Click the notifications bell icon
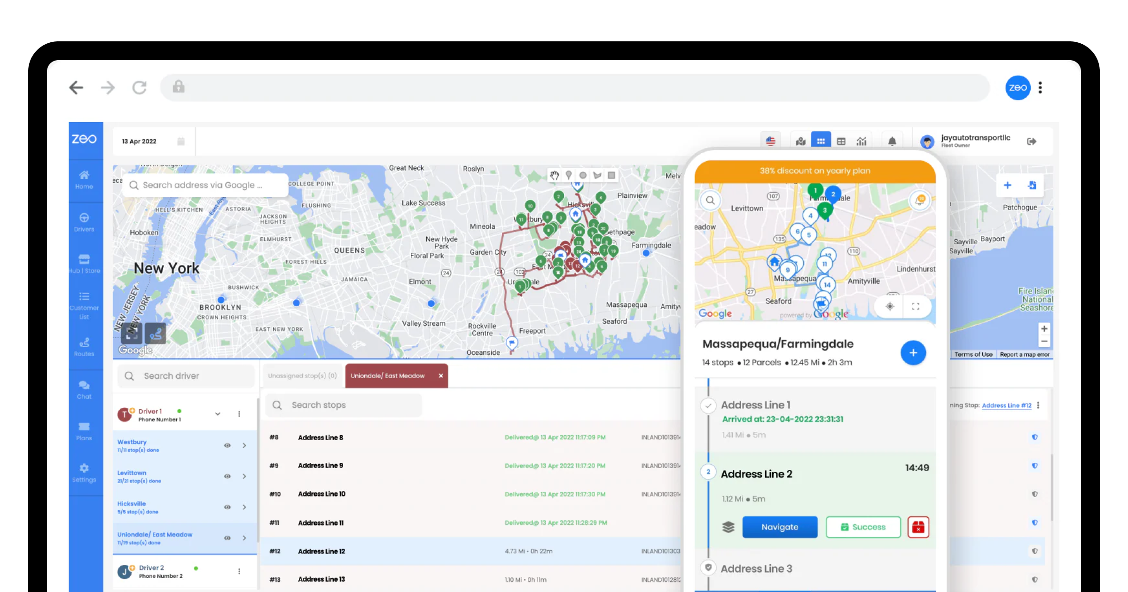 tap(892, 141)
